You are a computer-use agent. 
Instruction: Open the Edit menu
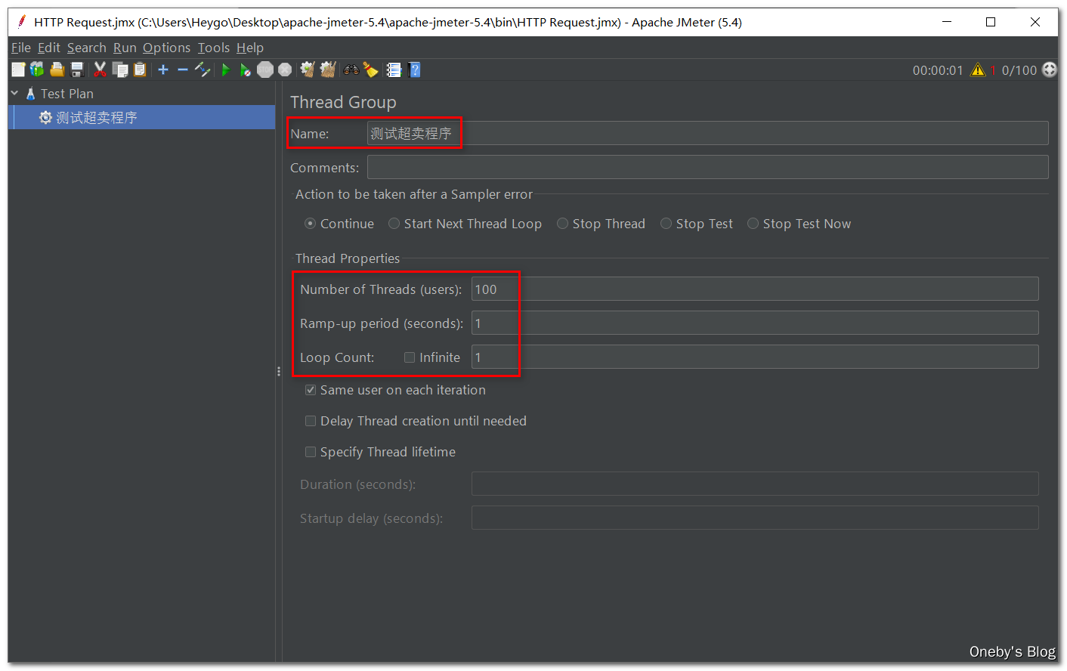tap(49, 48)
